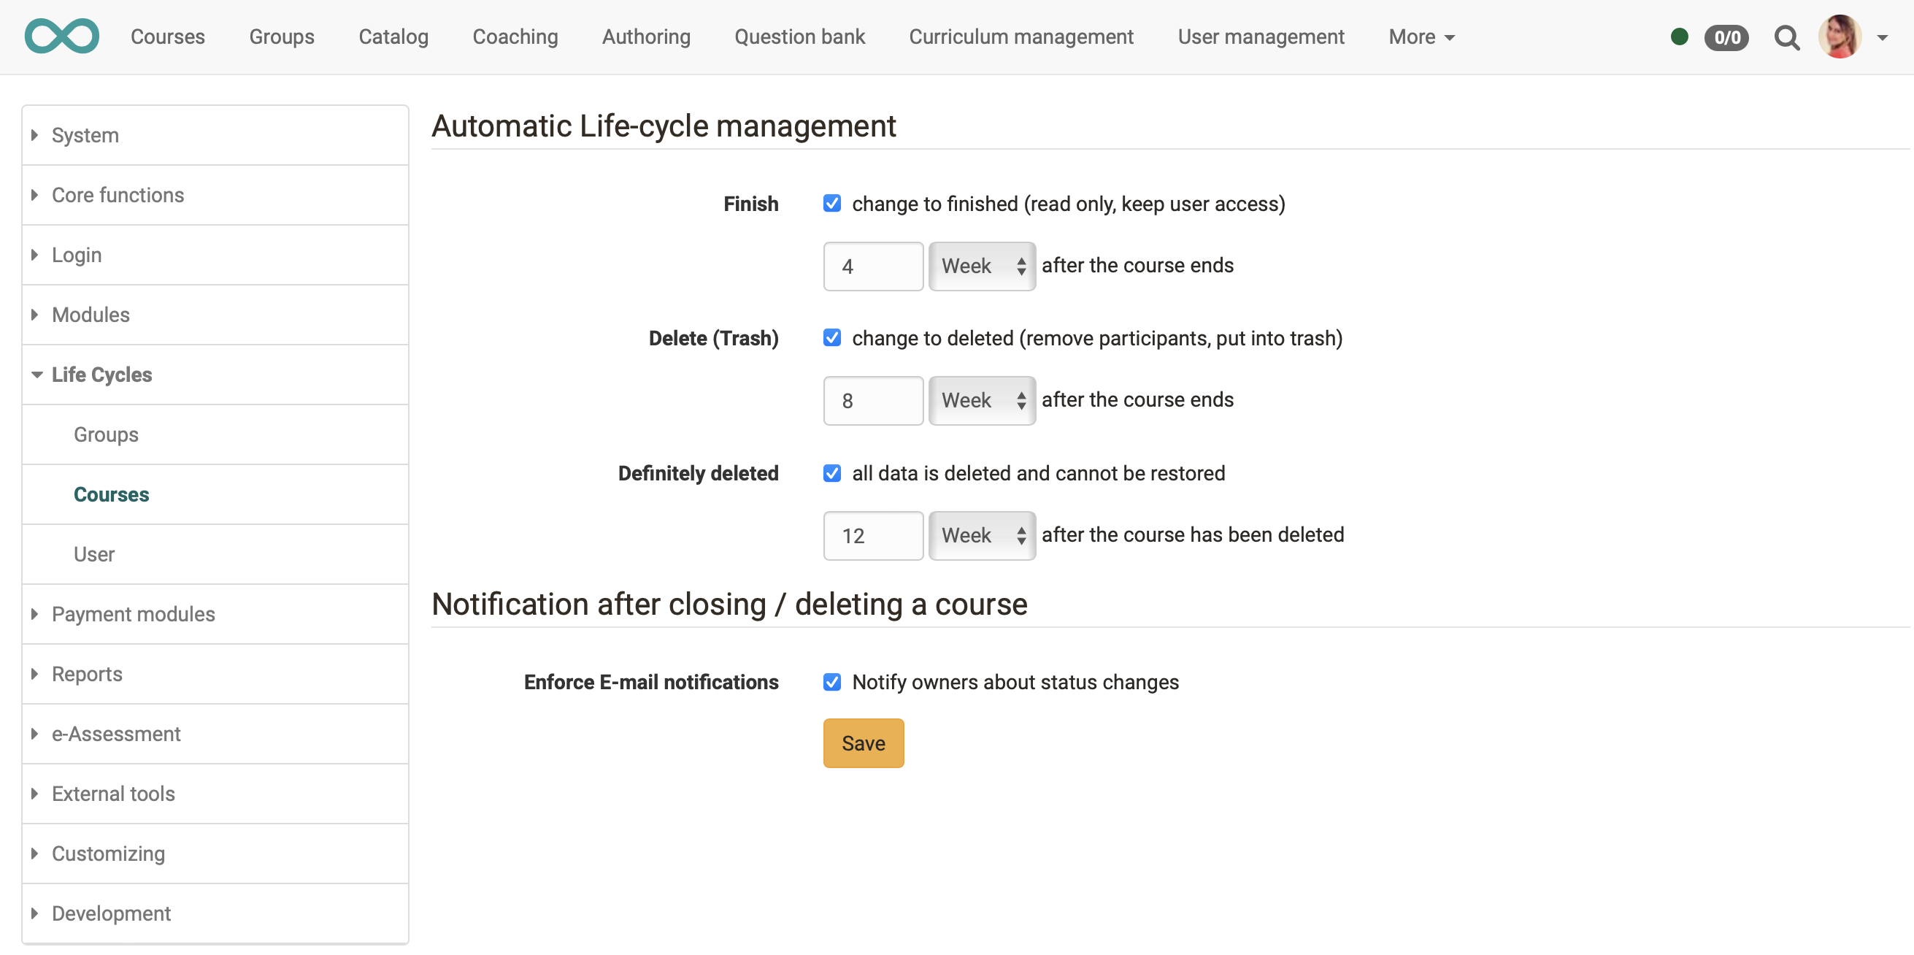This screenshot has width=1914, height=955.
Task: Open User management
Action: pos(1261,37)
